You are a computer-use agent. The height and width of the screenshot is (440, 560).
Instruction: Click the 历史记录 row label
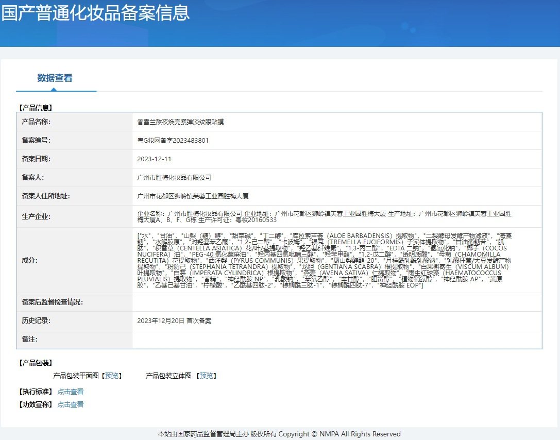tap(36, 320)
